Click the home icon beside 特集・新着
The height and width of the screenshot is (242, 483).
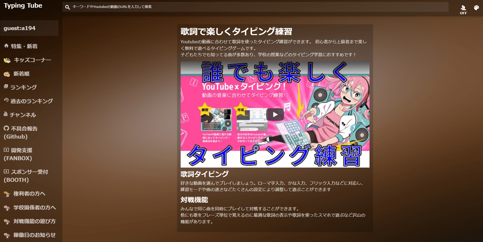pyautogui.click(x=6, y=46)
